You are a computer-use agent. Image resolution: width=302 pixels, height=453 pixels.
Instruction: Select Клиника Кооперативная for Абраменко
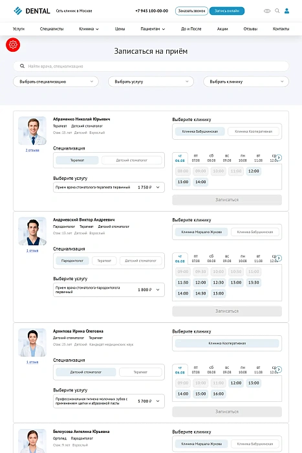[253, 131]
